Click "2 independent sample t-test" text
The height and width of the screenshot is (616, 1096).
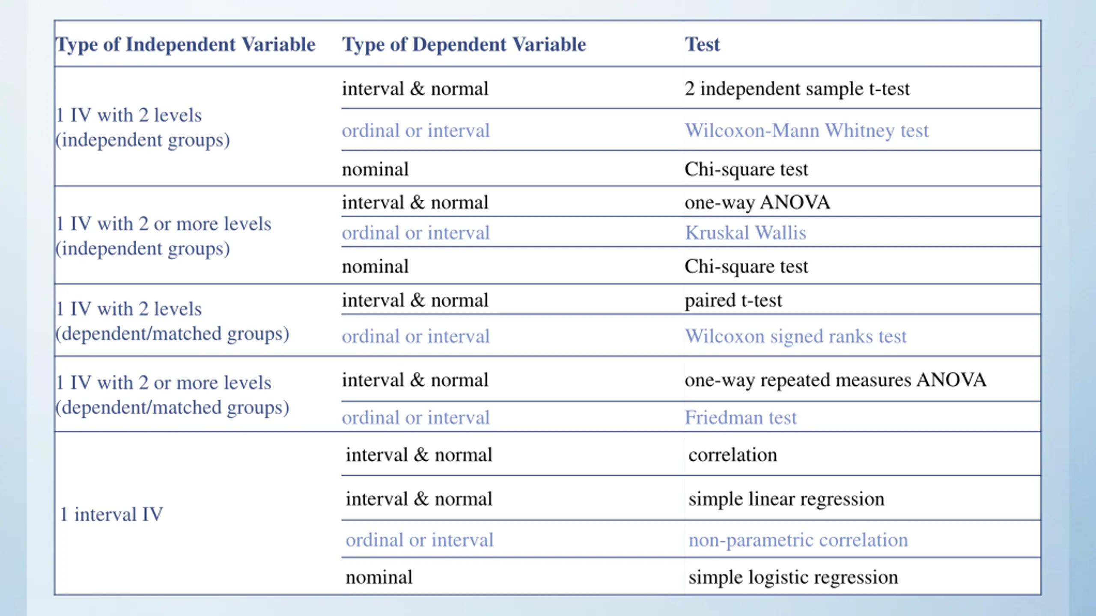(797, 89)
